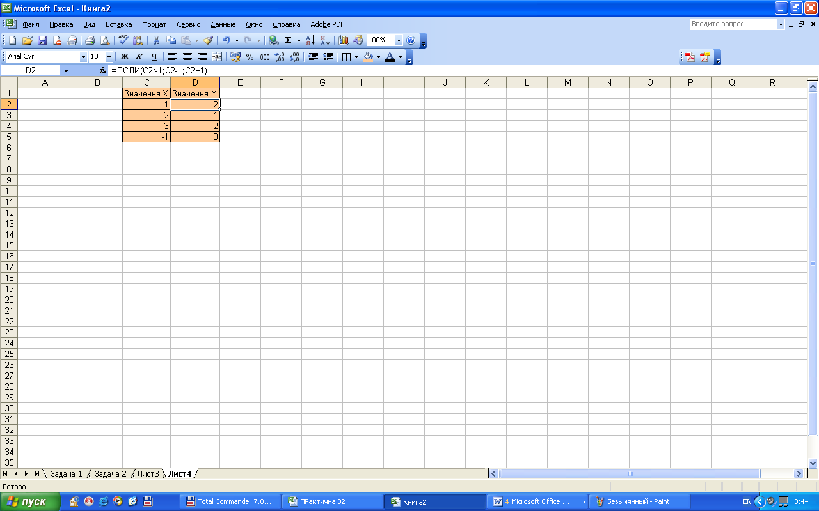This screenshot has height=511, width=819.
Task: Open Print Preview from the toolbar
Action: pos(104,40)
